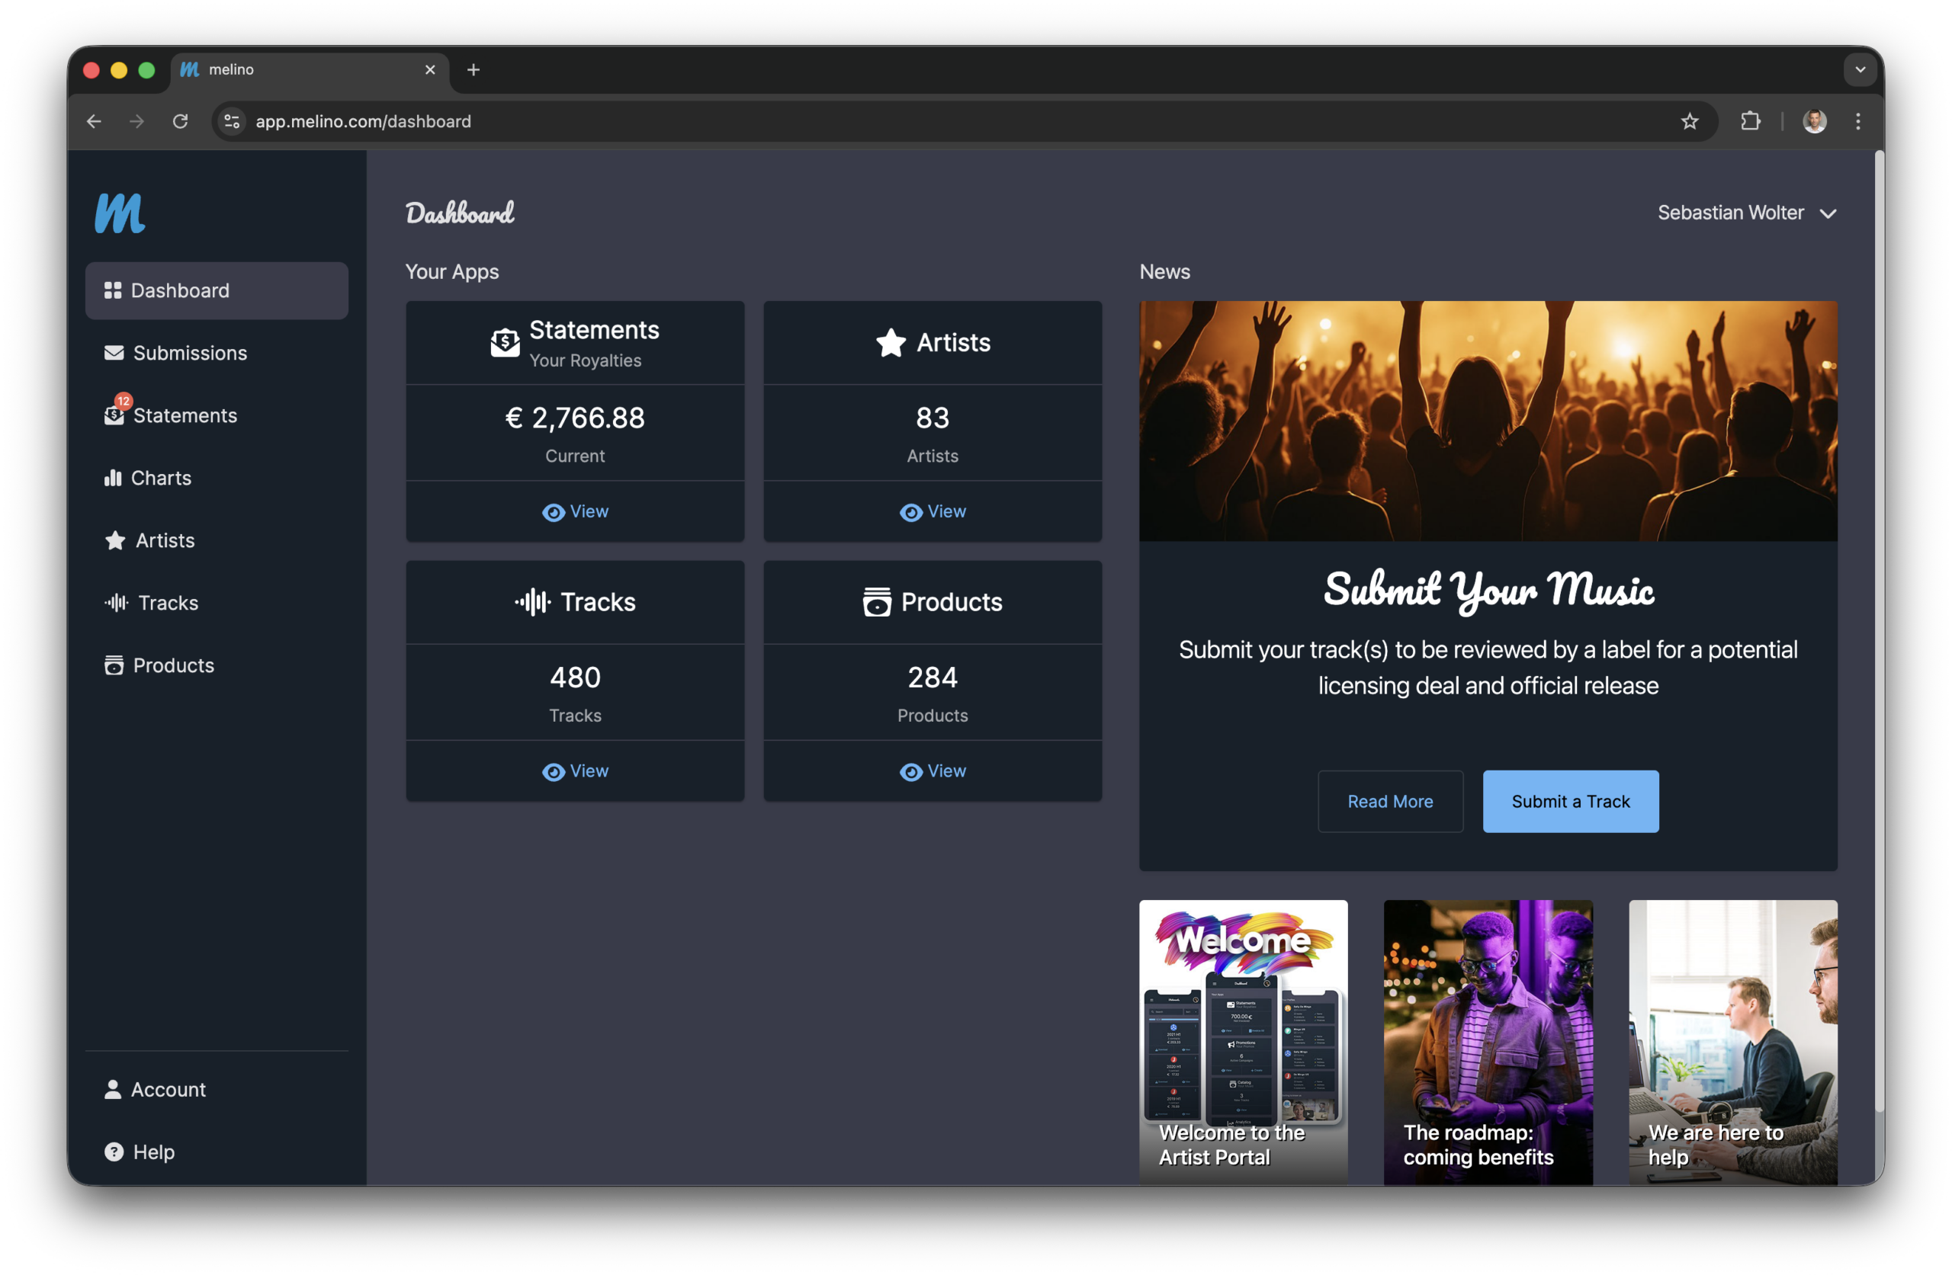
Task: Open 'The roadmap: coming benefits' news thumbnail
Action: point(1487,1041)
